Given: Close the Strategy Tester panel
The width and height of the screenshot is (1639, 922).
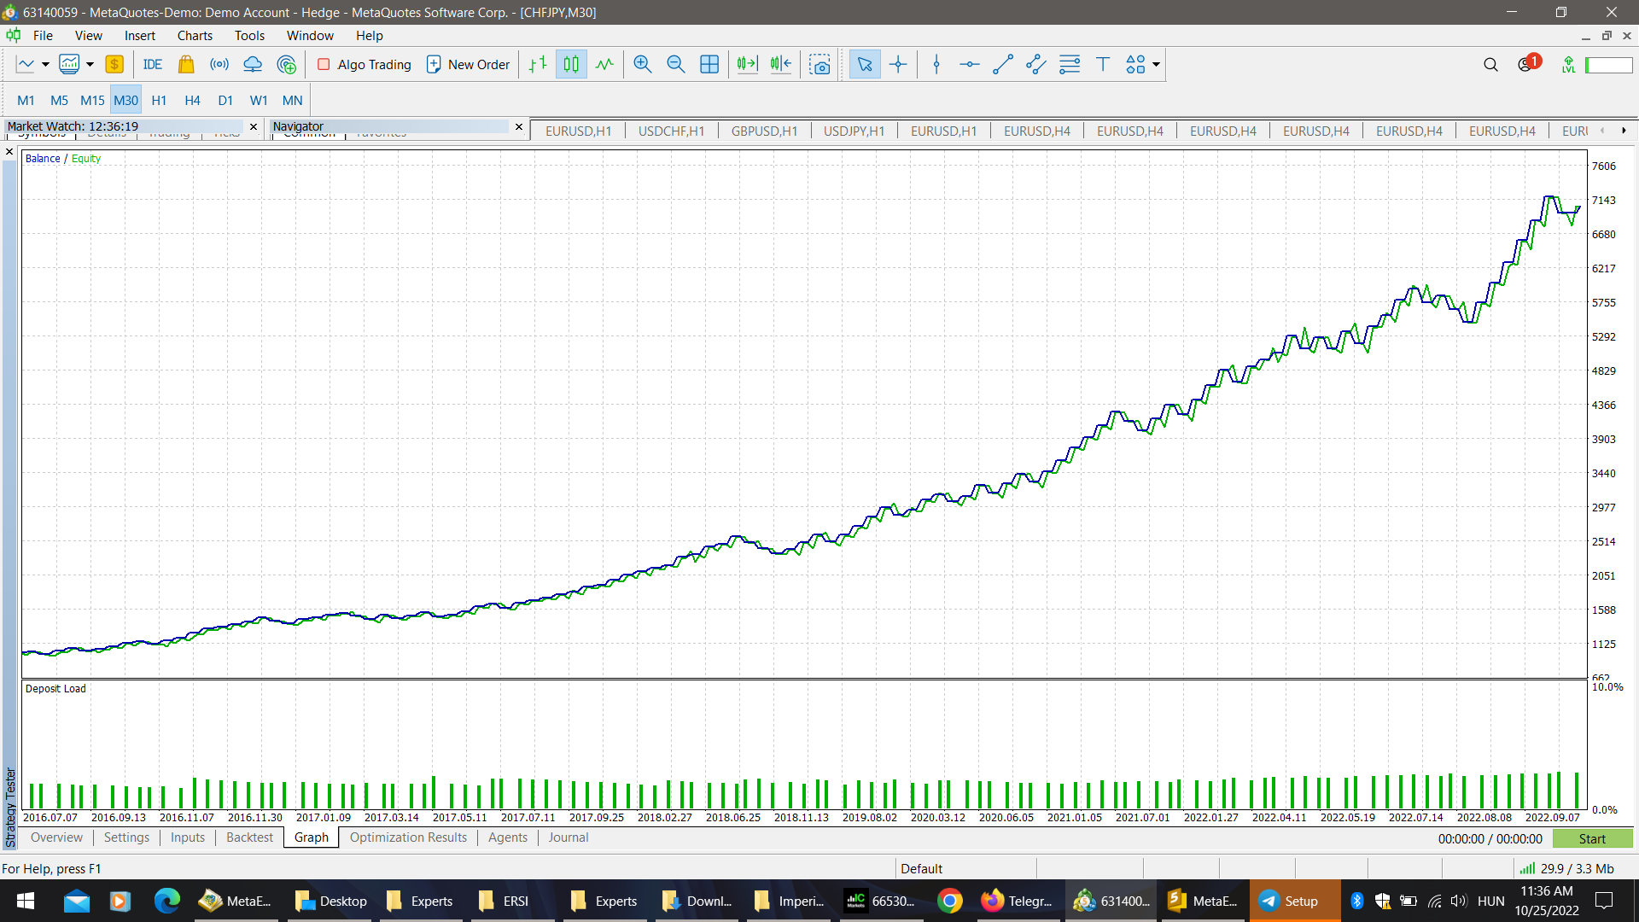Looking at the screenshot, I should (x=9, y=152).
